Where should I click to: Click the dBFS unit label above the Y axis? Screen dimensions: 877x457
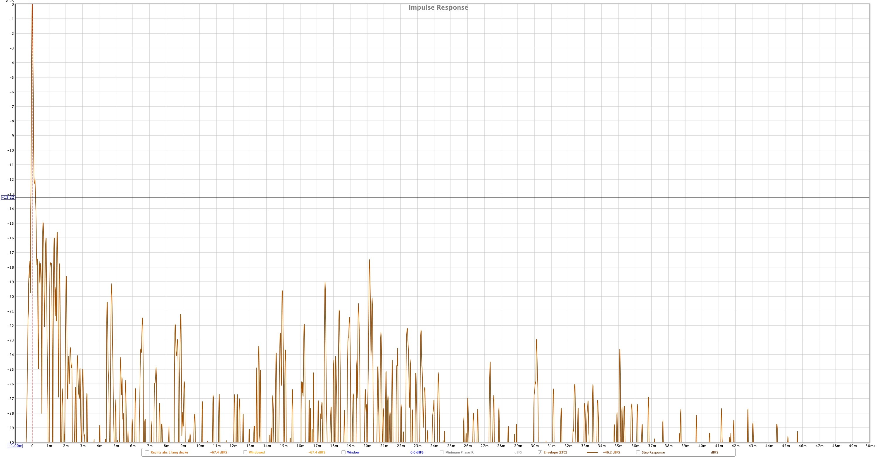[10, 1]
